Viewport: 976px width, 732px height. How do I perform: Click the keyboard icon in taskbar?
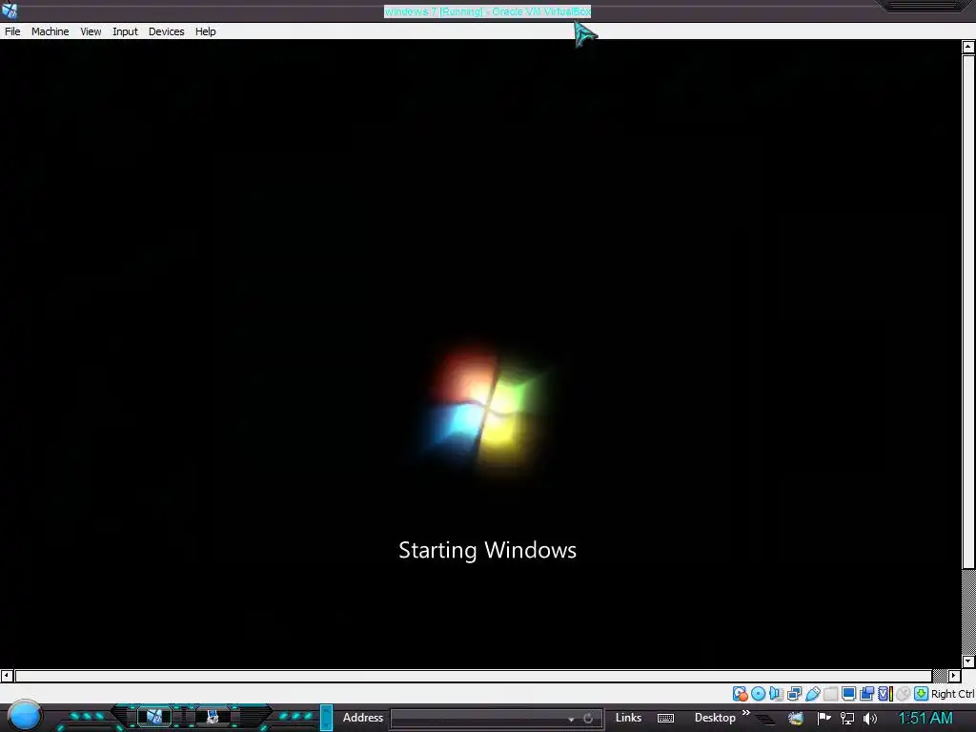click(x=665, y=719)
